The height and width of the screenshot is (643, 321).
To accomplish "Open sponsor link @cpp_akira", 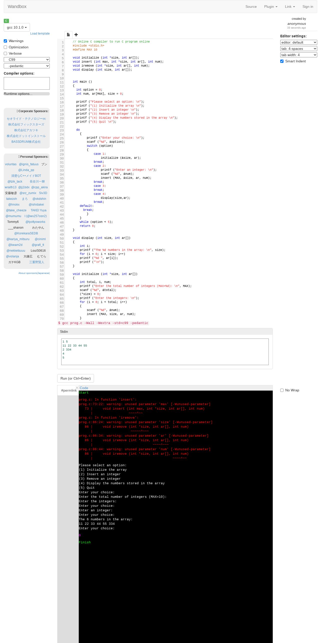I will click(x=39, y=187).
